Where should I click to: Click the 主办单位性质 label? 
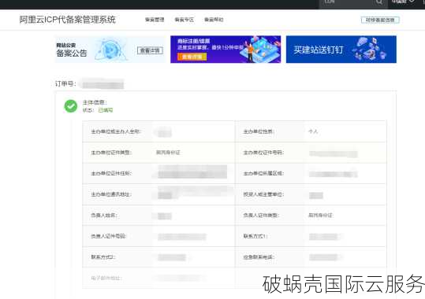pyautogui.click(x=259, y=131)
